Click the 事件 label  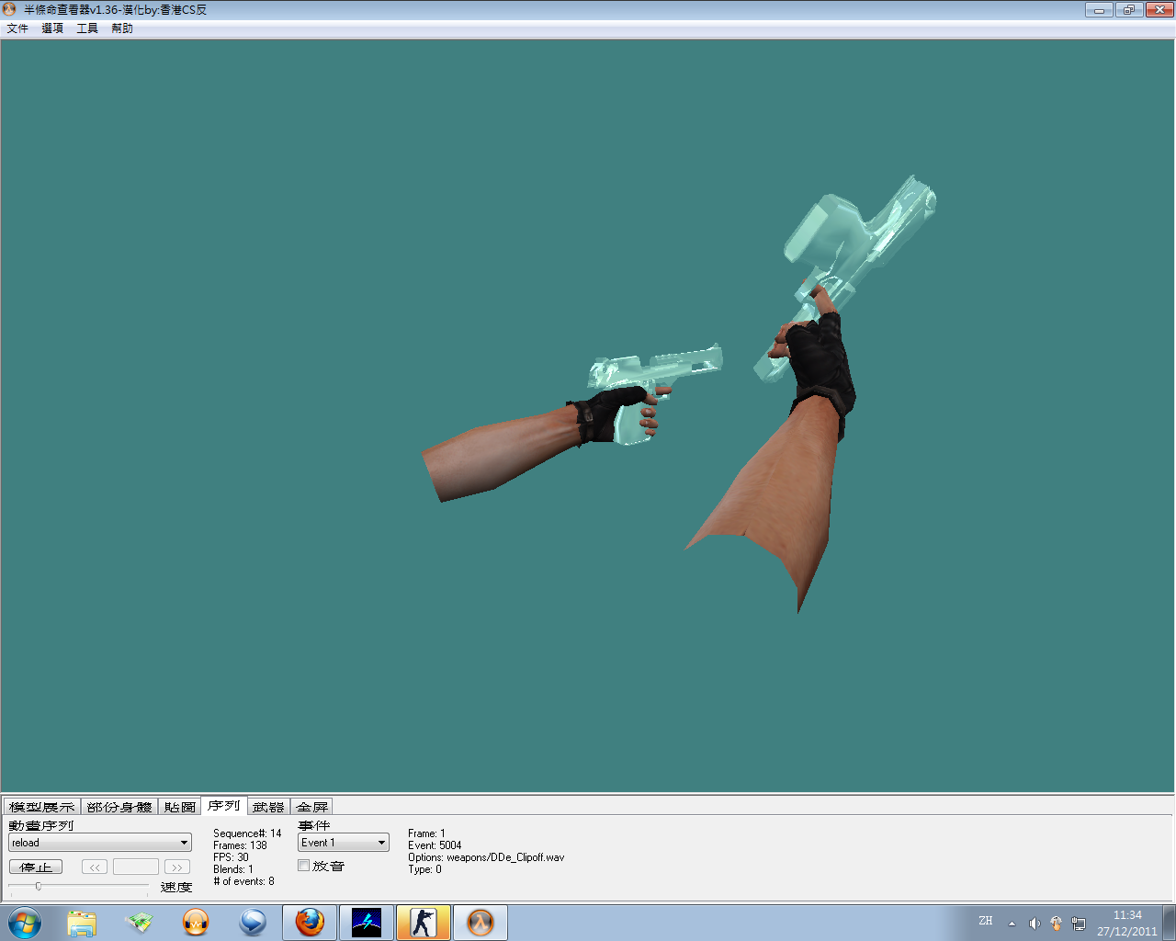(x=314, y=825)
